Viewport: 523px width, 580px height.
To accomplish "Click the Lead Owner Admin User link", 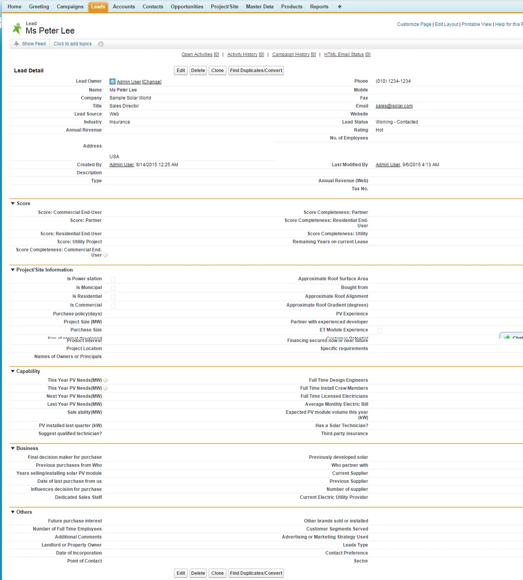I will tap(129, 82).
